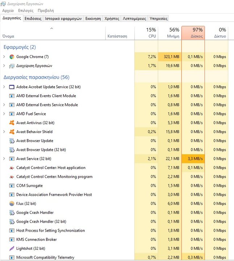Image resolution: width=234 pixels, height=261 pixels.
Task: Click the Avast Behavior Shield icon
Action: (12, 132)
